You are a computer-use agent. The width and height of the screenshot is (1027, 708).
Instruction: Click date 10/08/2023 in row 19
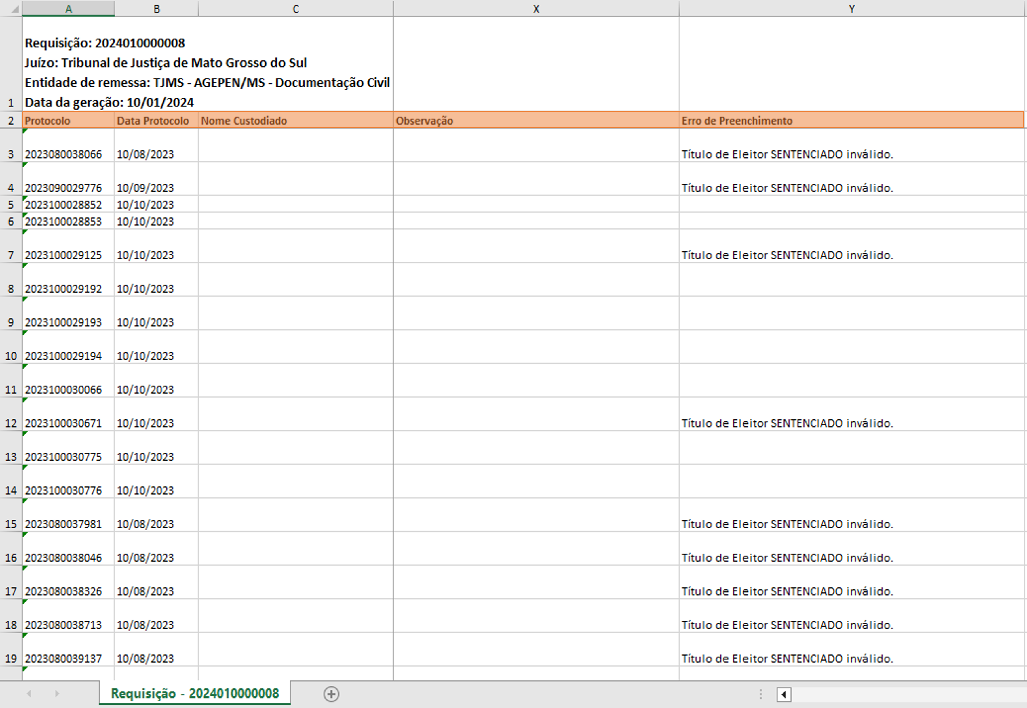[x=156, y=649]
